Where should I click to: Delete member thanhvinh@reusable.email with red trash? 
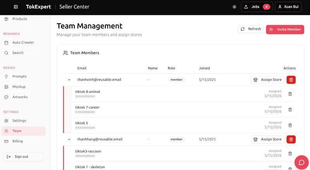coord(291,80)
